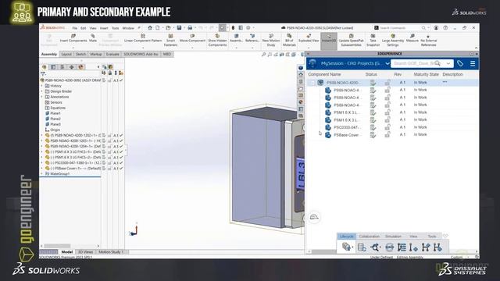
Task: Open the Insert menu
Action: 104,28
